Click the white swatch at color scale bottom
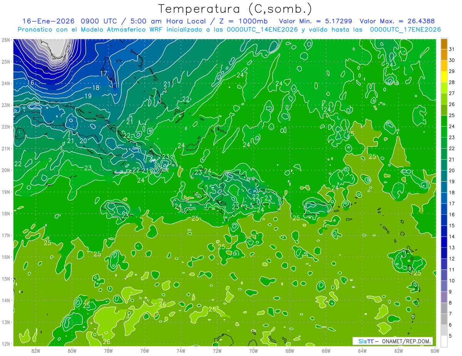This screenshot has height=356, width=462. pos(444,341)
